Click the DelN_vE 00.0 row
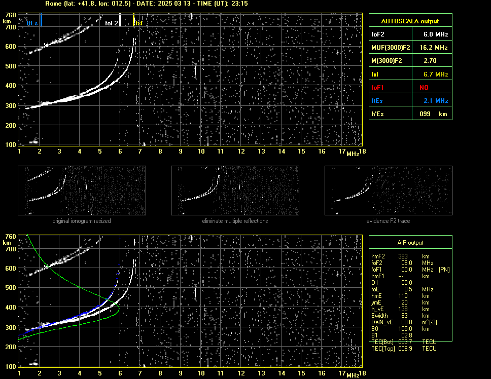Viewport: 491px width, 379px height. tap(404, 322)
